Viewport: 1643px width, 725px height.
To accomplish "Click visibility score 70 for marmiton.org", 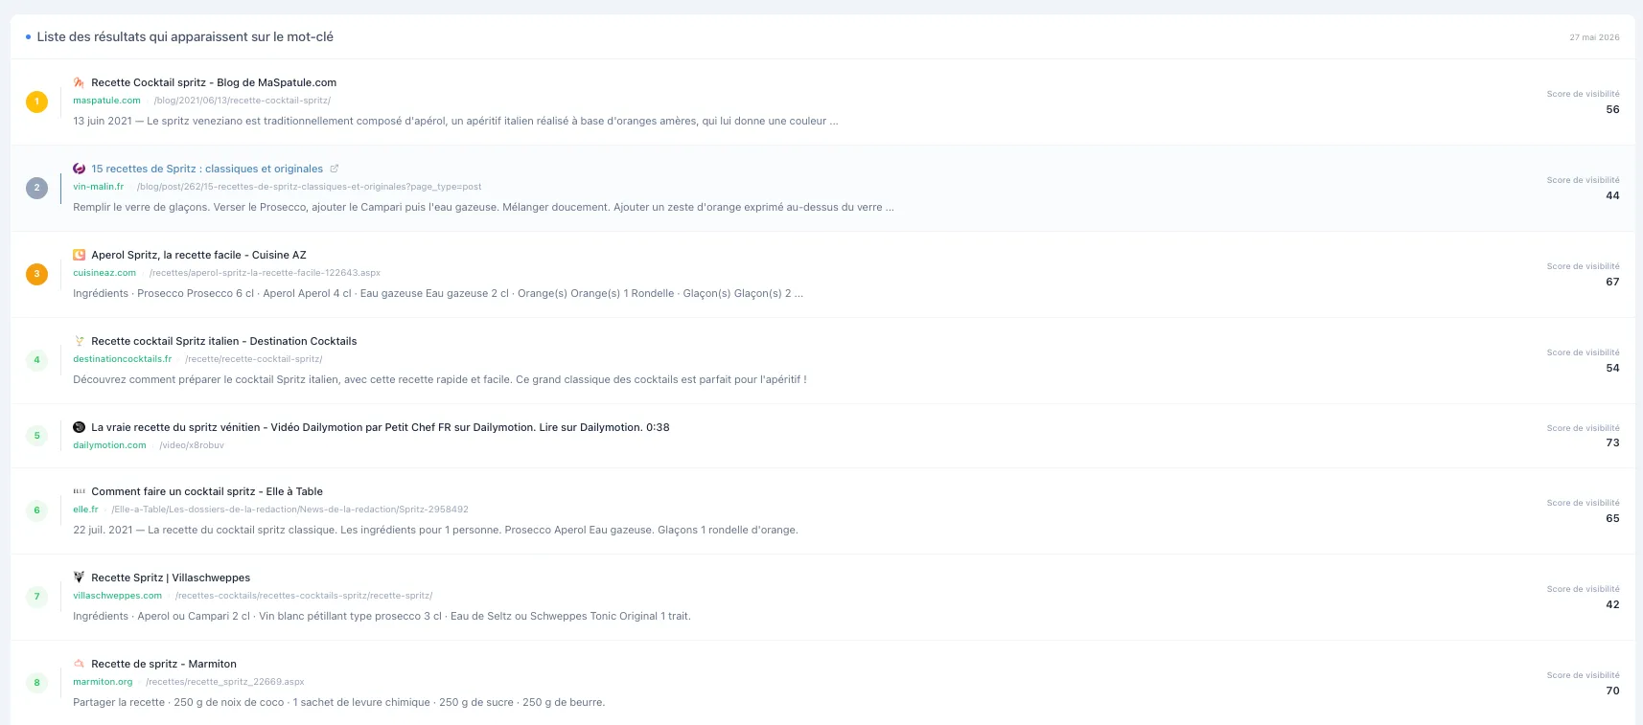I will coord(1612,691).
